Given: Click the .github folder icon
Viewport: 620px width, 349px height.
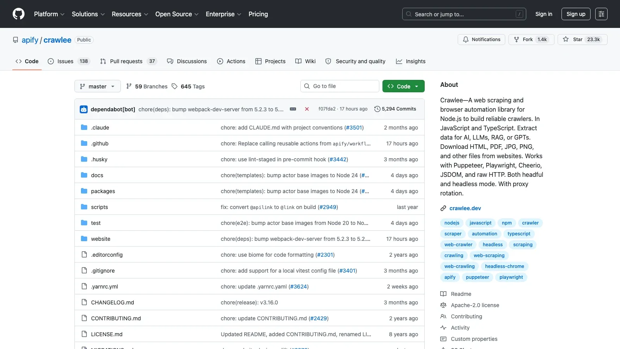Looking at the screenshot, I should tap(84, 143).
